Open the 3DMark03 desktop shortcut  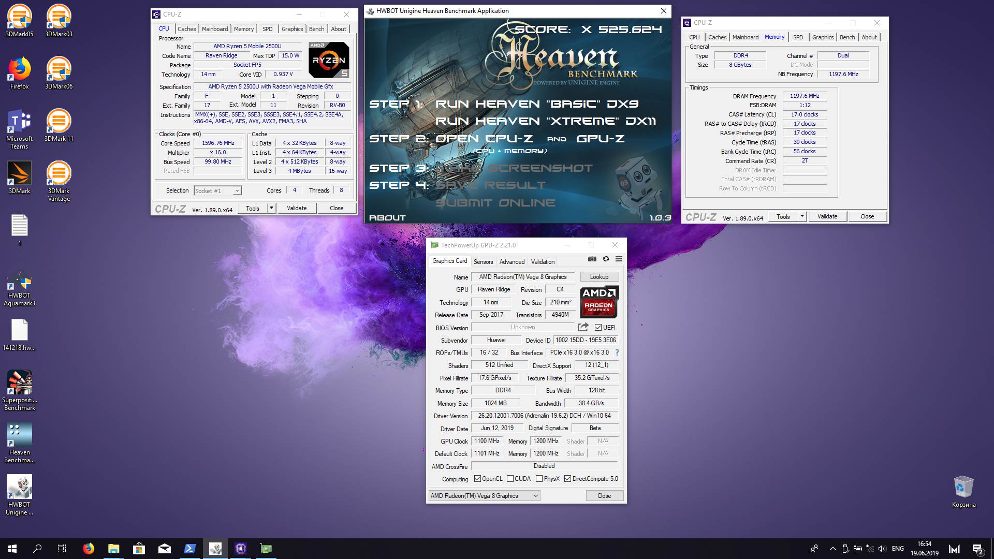(59, 21)
